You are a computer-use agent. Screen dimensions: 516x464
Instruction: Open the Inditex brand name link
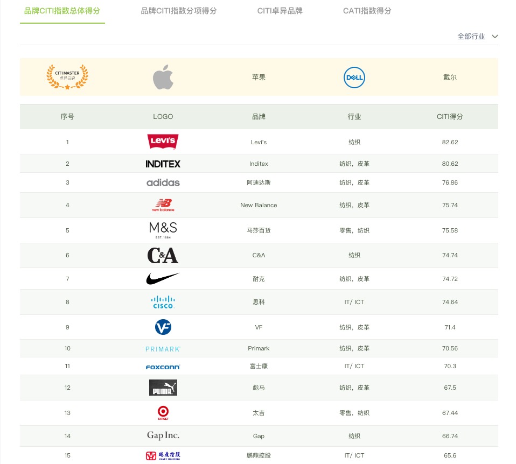pyautogui.click(x=259, y=164)
